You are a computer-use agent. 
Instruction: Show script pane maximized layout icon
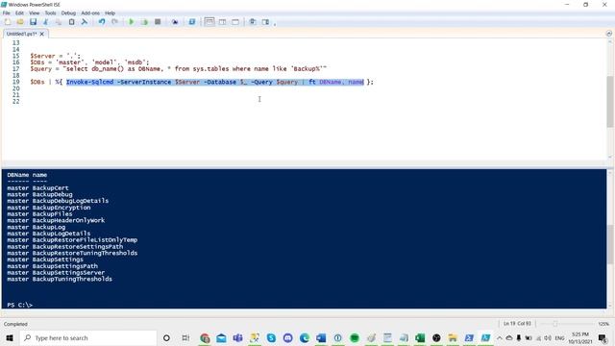tap(235, 22)
